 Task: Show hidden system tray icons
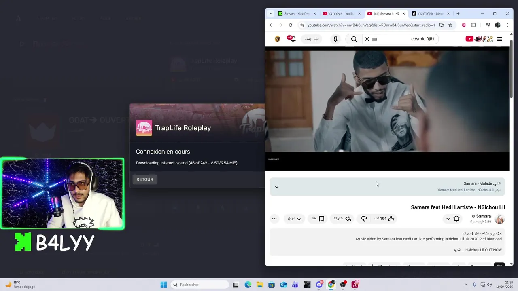(x=465, y=285)
